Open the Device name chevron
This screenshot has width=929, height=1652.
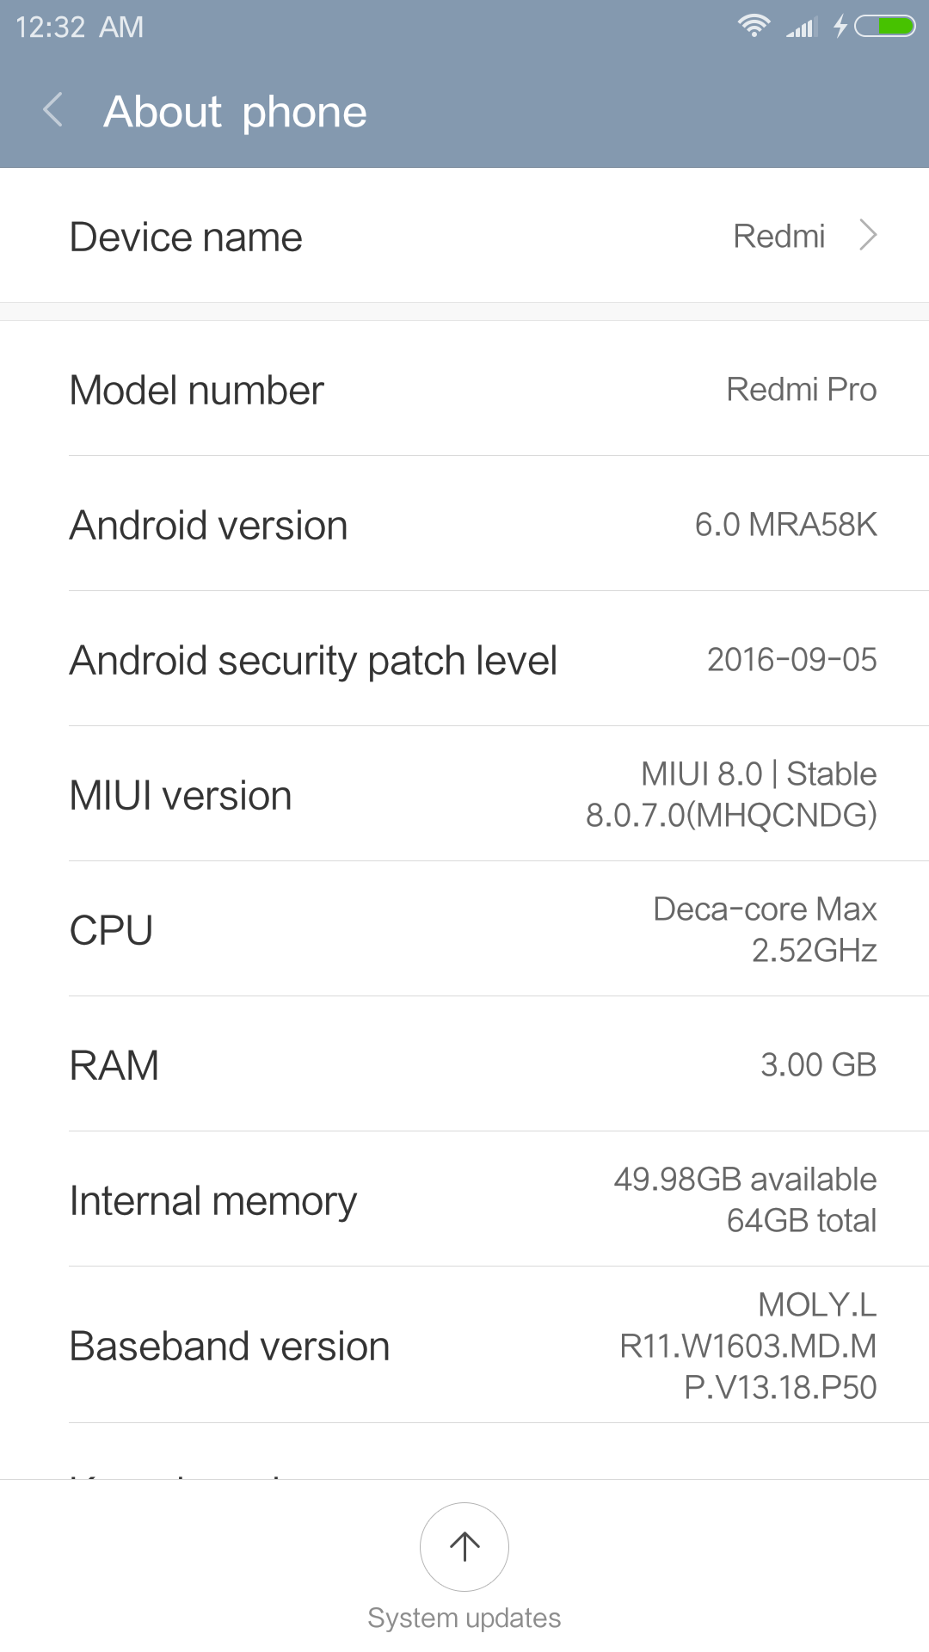click(x=868, y=235)
